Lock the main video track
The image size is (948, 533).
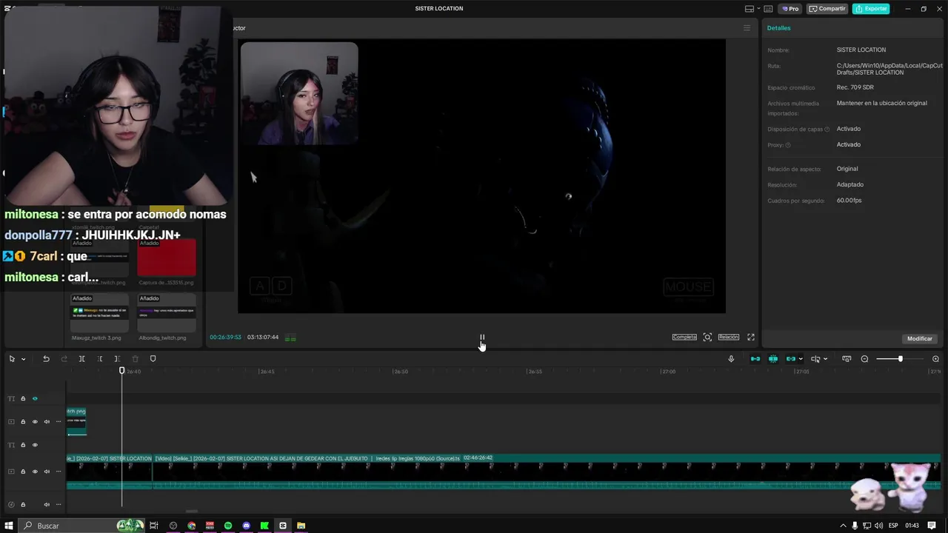coord(23,472)
